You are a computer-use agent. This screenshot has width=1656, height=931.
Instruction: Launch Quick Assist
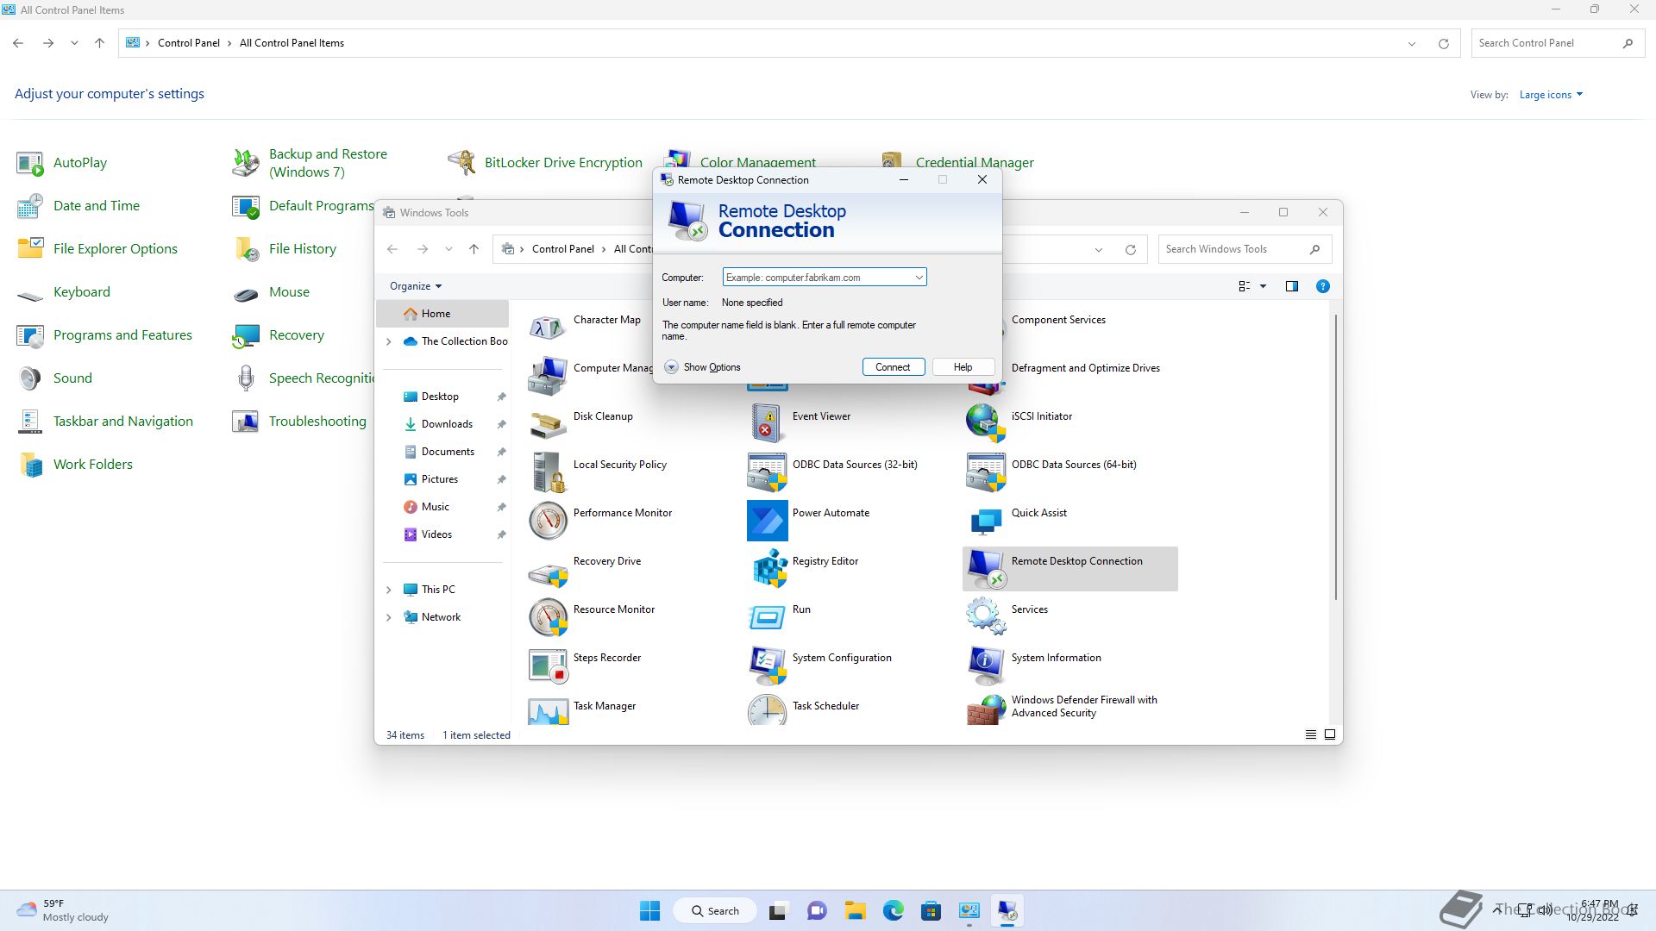click(1017, 520)
